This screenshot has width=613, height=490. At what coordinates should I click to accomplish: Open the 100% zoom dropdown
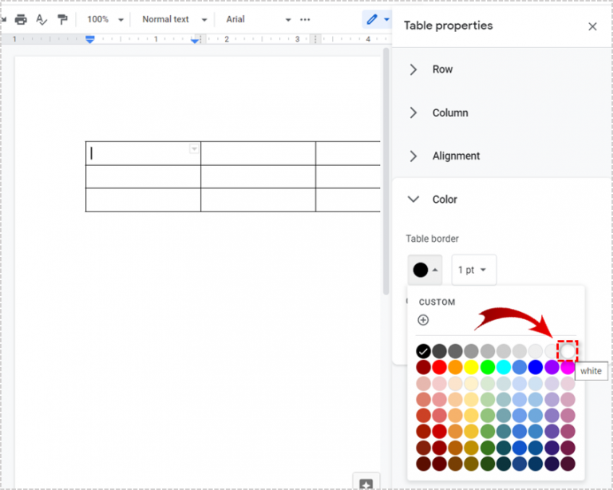pyautogui.click(x=106, y=19)
